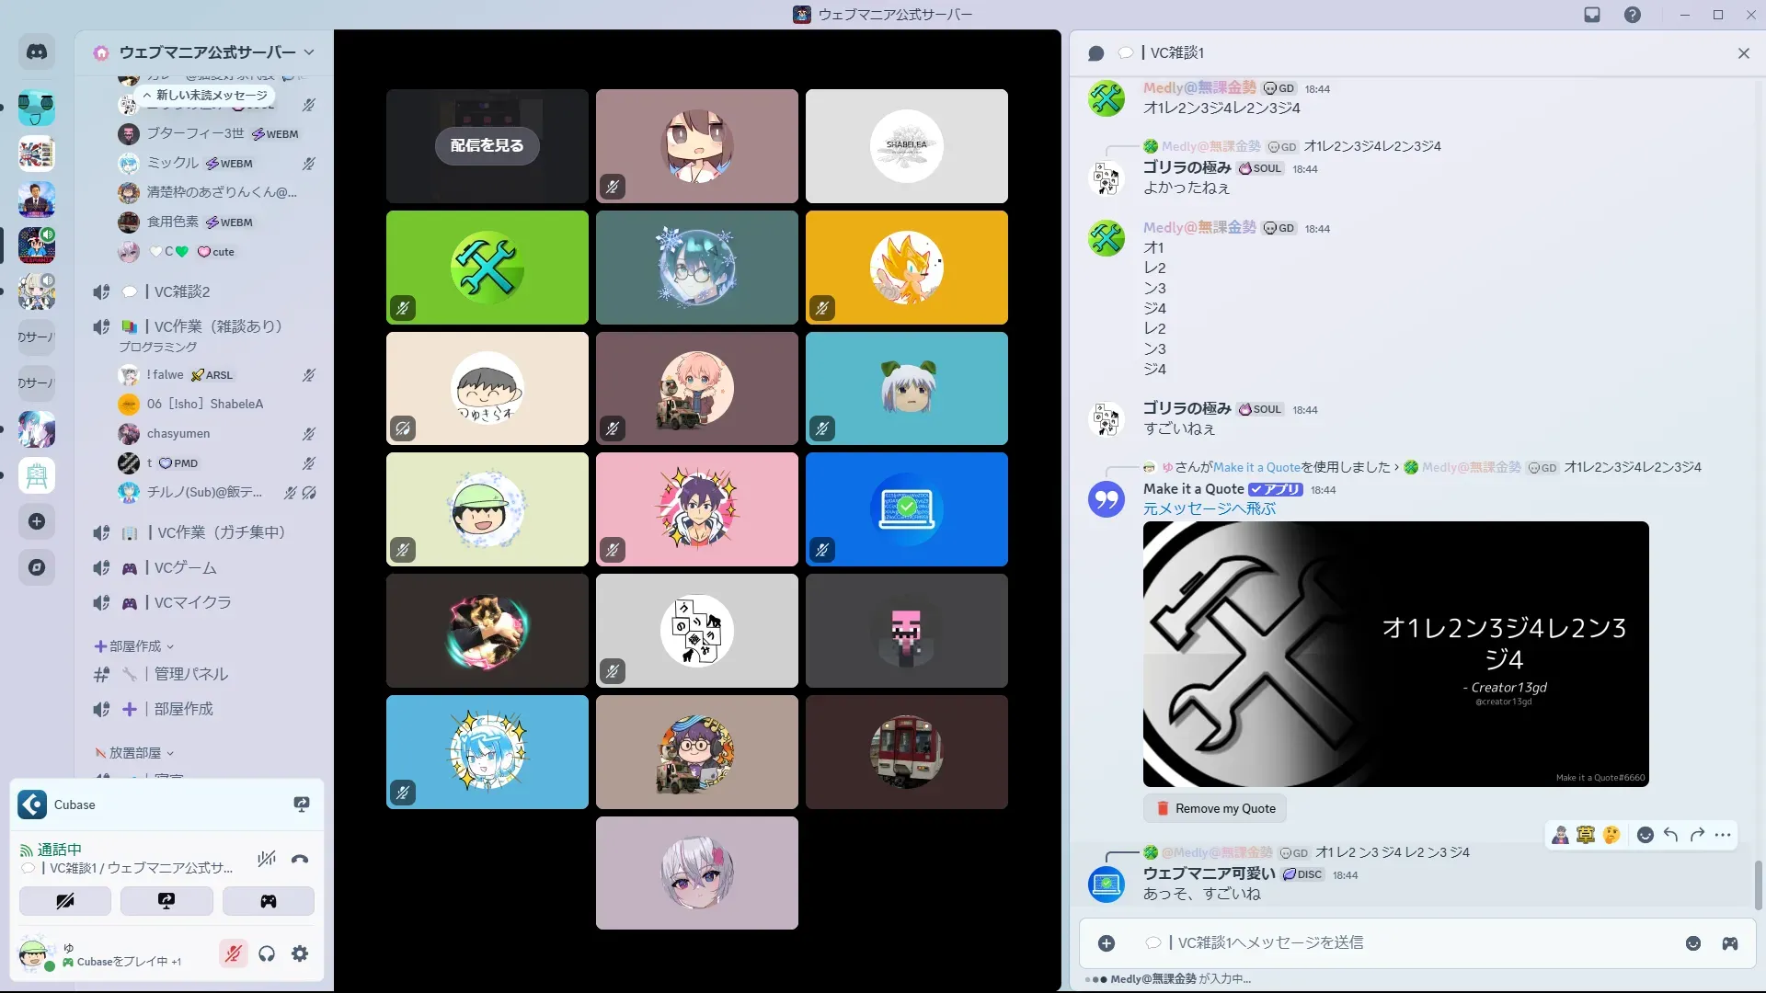Disconnect from the voice call
Viewport: 1766px width, 993px height.
(300, 860)
